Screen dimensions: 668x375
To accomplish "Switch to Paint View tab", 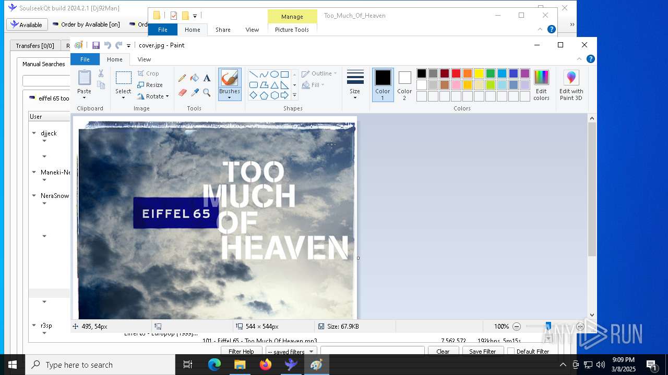I will 145,59.
